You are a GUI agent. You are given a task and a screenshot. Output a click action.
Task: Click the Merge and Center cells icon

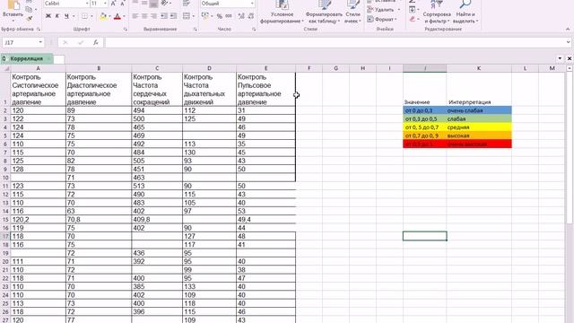click(187, 16)
